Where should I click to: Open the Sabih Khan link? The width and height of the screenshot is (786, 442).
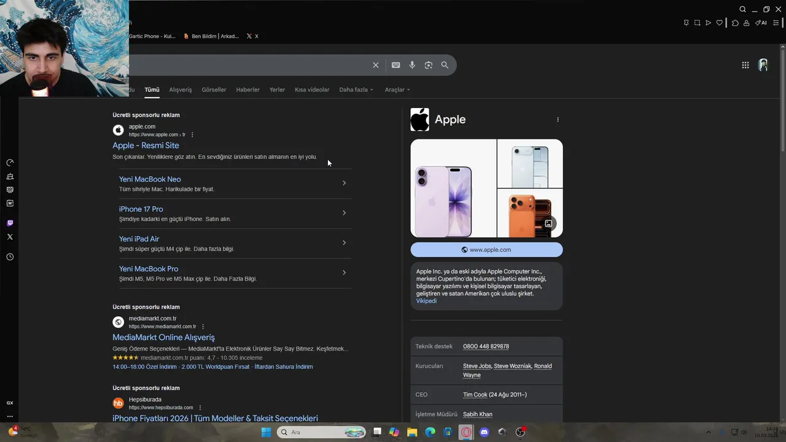tap(478, 414)
